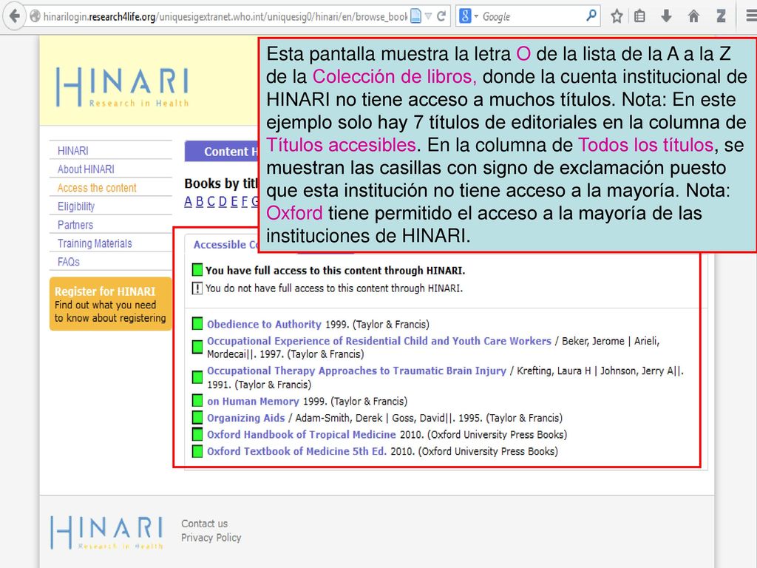Viewport: 757px width, 568px height.
Task: Reload the page with the refresh icon
Action: click(441, 16)
